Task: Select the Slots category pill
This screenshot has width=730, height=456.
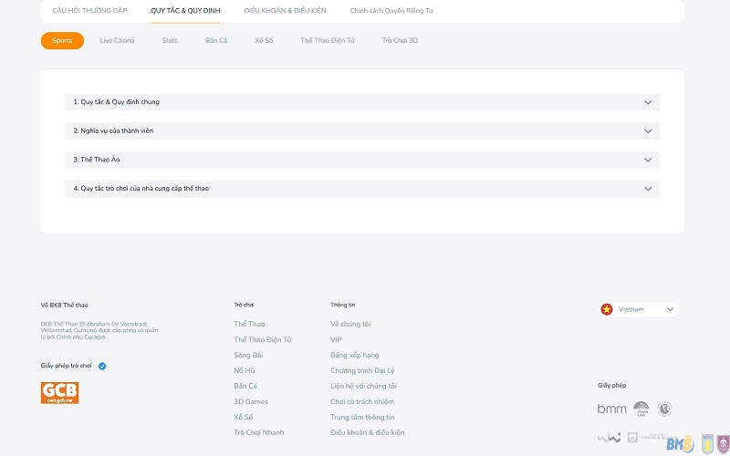Action: click(170, 41)
